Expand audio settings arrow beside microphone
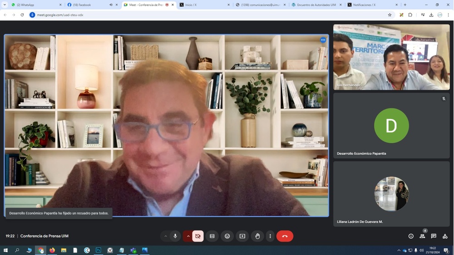The height and width of the screenshot is (255, 454). 165,236
